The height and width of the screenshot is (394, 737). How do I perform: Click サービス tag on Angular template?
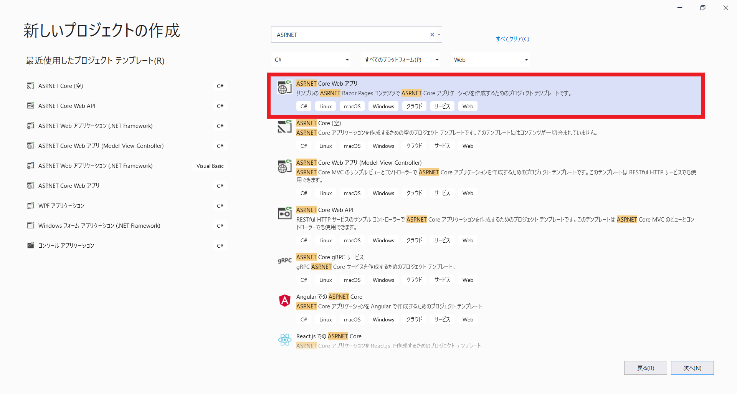442,320
